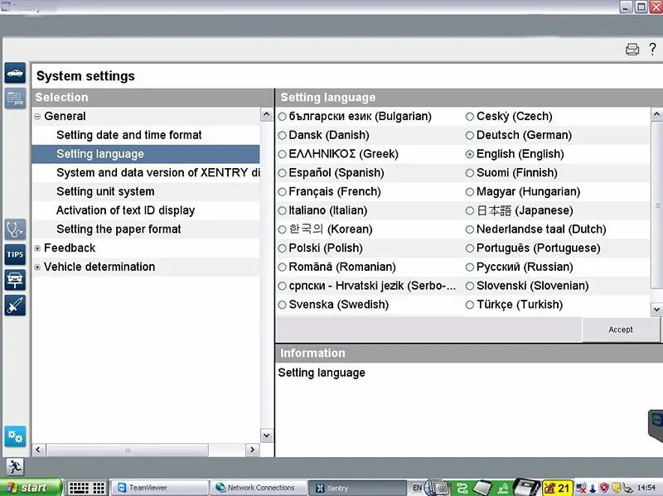Click the EN language indicator in taskbar

tap(418, 488)
